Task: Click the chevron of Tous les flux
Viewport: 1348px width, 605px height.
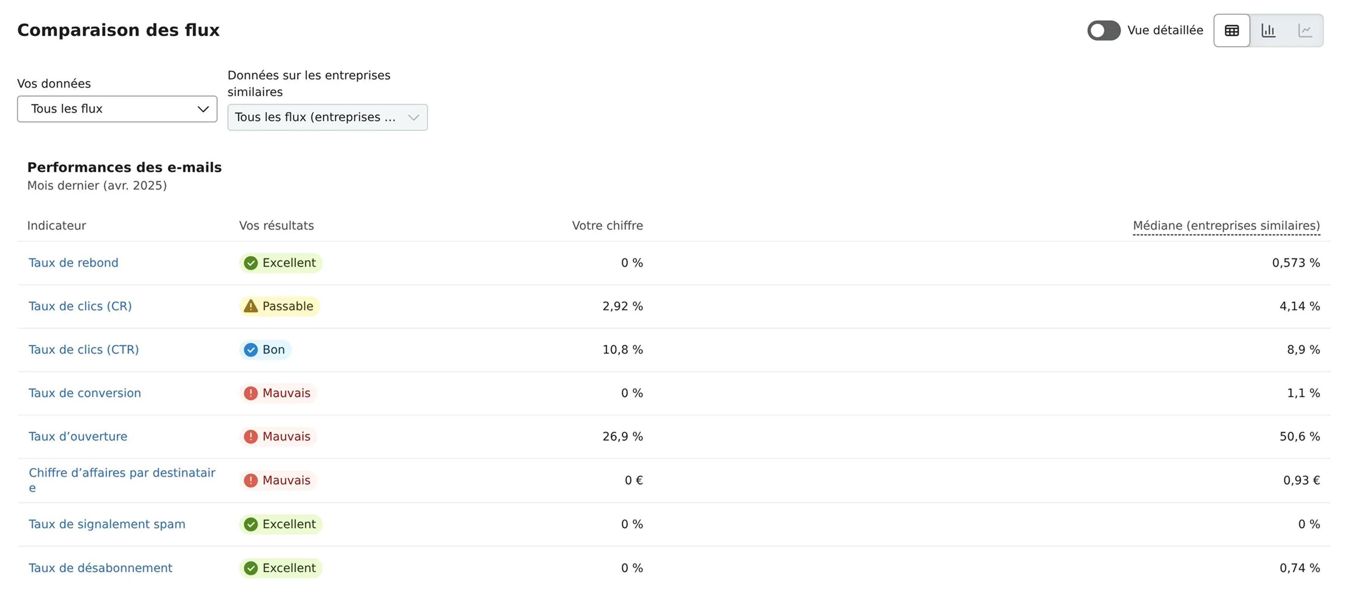Action: click(x=203, y=109)
